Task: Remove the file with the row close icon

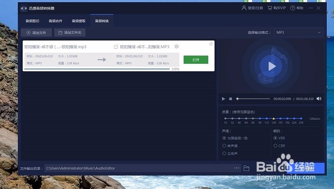Action: (x=211, y=44)
